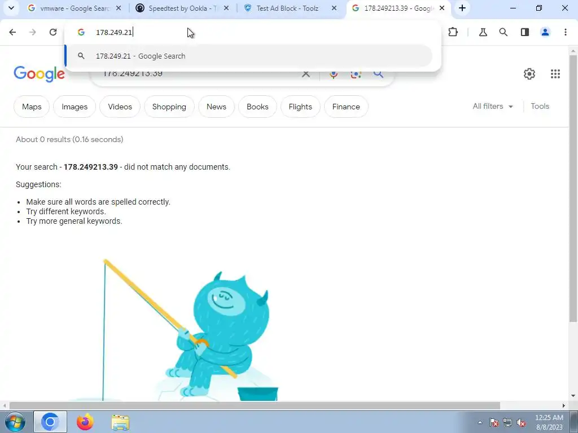This screenshot has height=433, width=578.
Task: Filter results by Shopping
Action: (169, 107)
